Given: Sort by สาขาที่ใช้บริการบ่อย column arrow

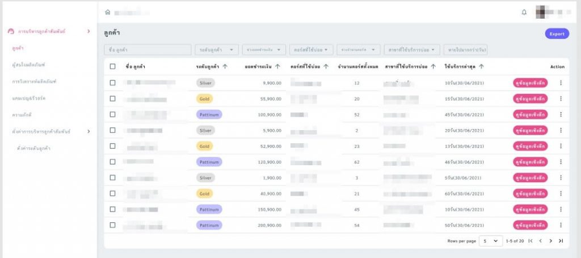Looking at the screenshot, I should tap(433, 67).
